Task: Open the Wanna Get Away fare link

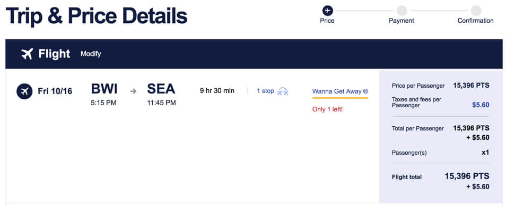Action: pyautogui.click(x=340, y=91)
